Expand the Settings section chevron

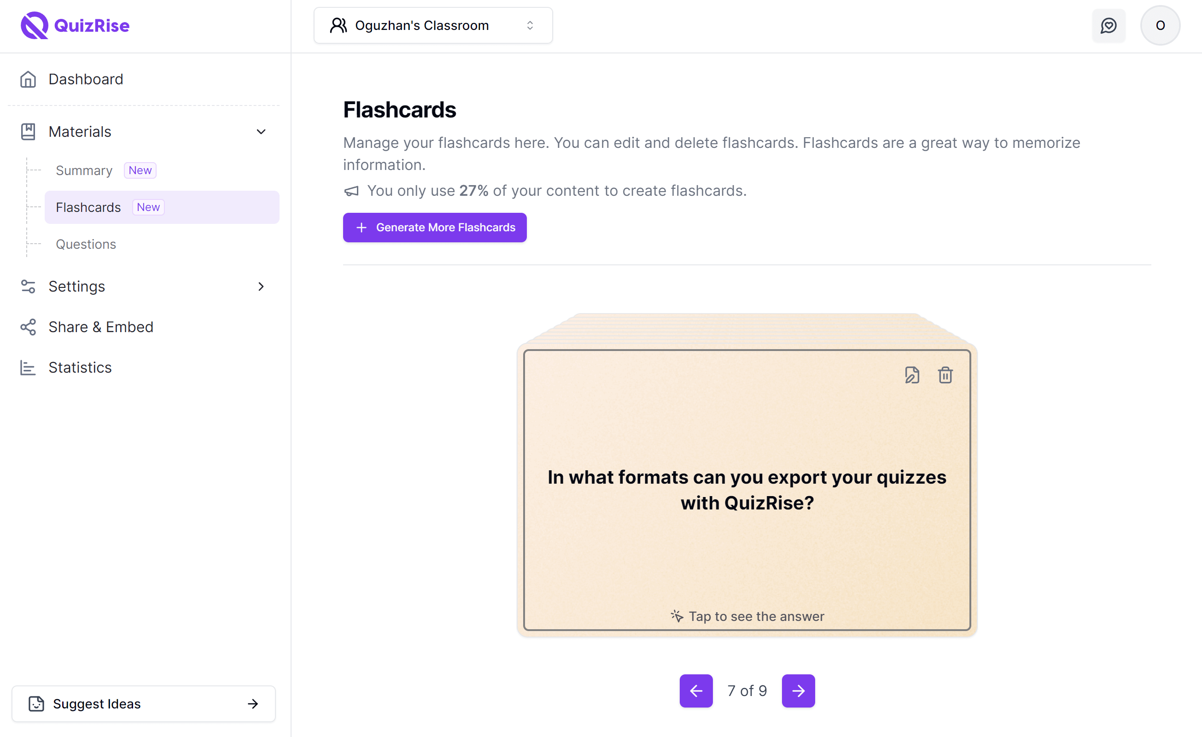(x=262, y=287)
